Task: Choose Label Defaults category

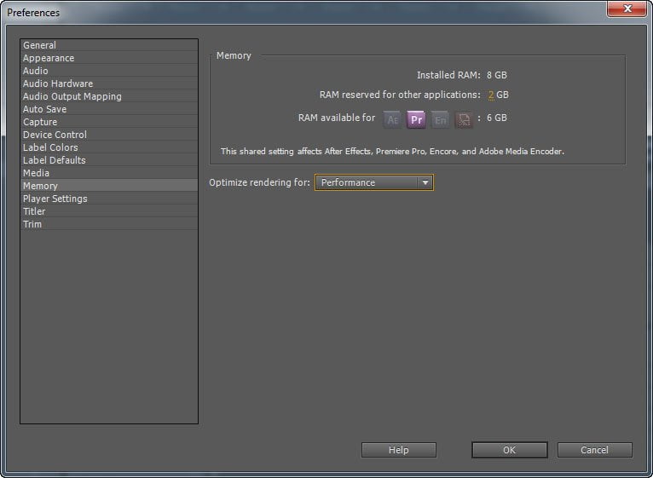Action: pos(109,160)
